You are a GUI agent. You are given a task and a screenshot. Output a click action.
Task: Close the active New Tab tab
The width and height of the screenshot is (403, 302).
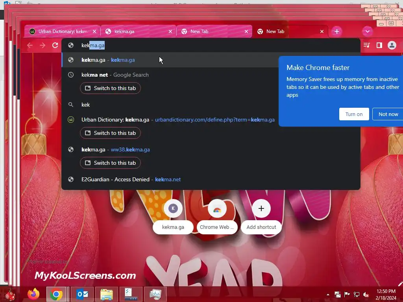pyautogui.click(x=322, y=31)
